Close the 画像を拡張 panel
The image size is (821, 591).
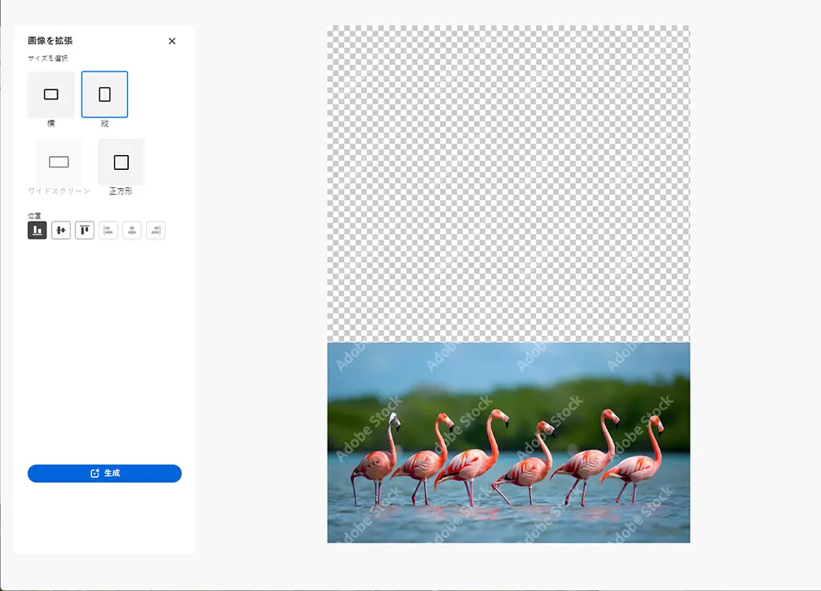(x=172, y=41)
